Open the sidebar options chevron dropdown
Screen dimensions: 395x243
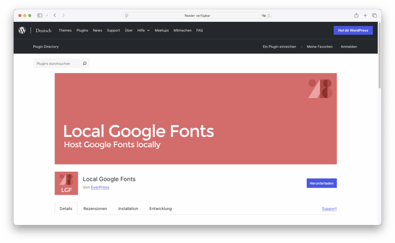coord(47,15)
